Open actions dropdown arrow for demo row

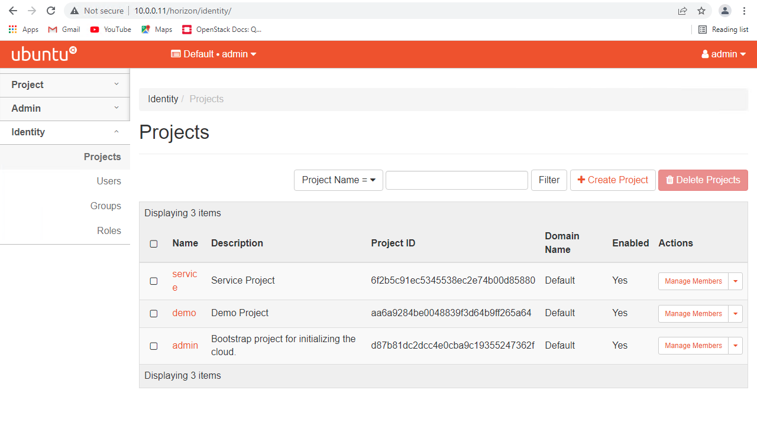point(735,314)
